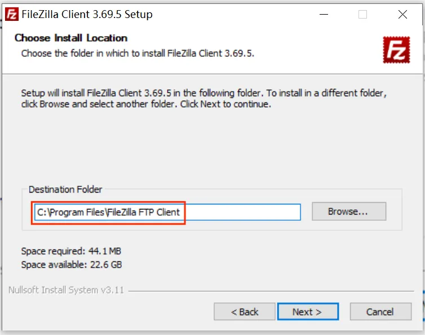Click the Choose Install Location heading

point(71,38)
